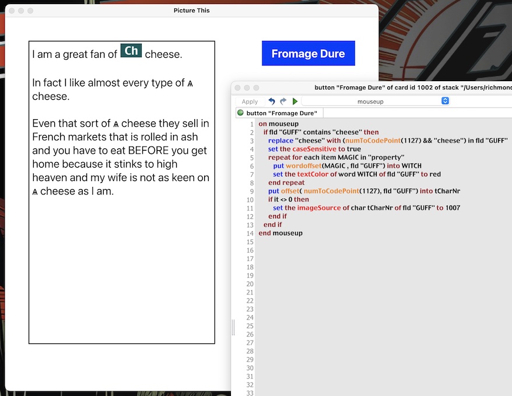Click the green compile status indicator on tab
This screenshot has height=396, width=512.
point(241,113)
